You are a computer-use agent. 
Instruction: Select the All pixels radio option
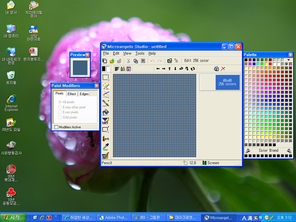[66, 102]
